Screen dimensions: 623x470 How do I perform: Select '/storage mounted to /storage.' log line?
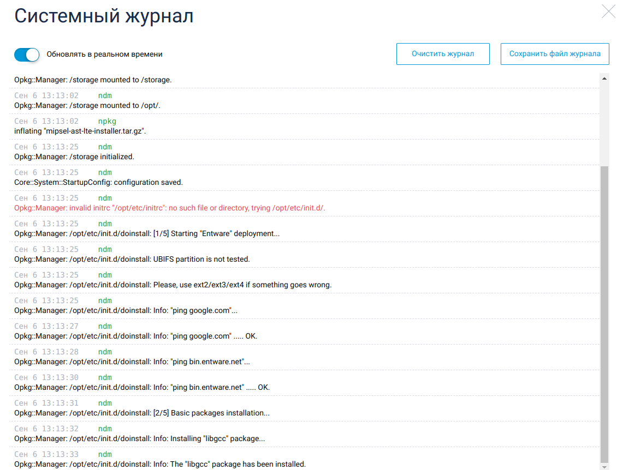point(93,80)
